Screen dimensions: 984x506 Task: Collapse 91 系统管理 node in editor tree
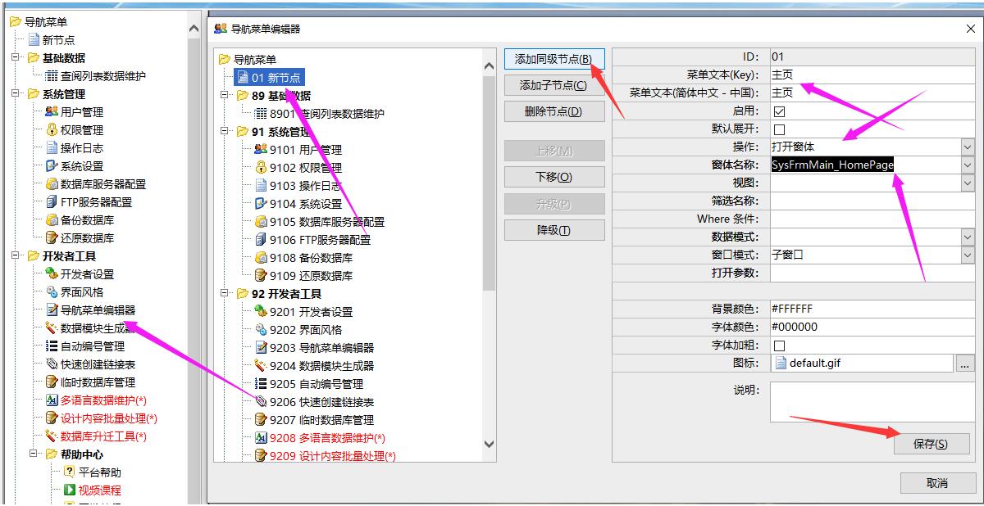(x=225, y=132)
